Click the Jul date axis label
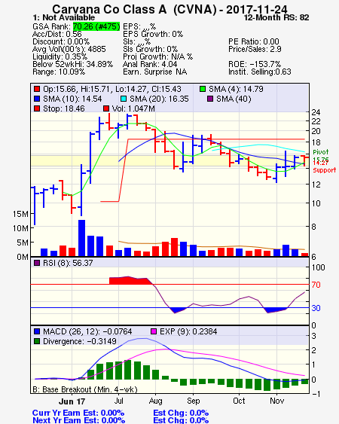339x424 pixels. tap(118, 401)
